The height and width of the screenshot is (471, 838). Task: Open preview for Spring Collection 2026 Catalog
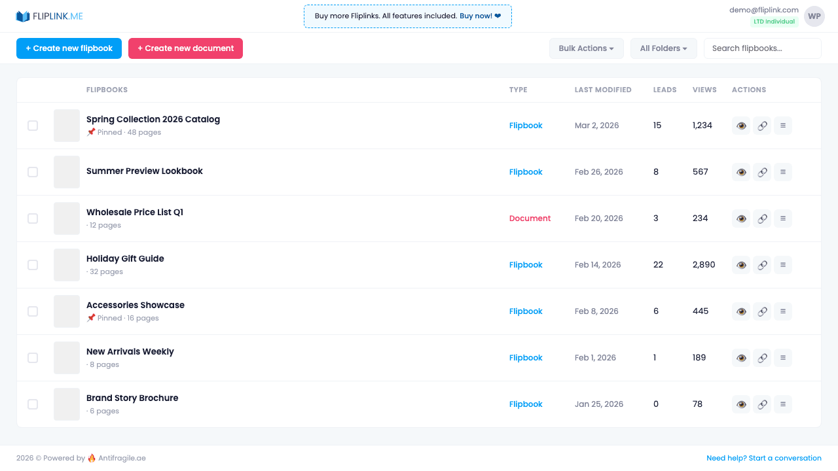click(740, 125)
